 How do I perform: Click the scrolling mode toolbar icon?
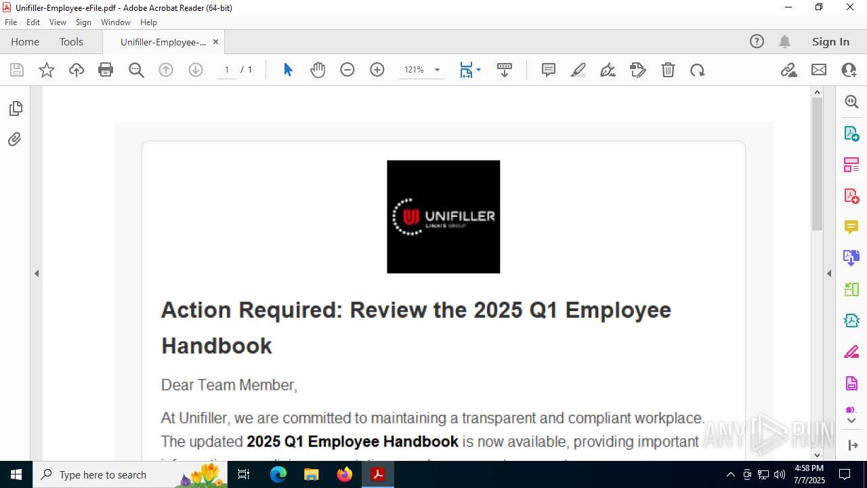[x=505, y=70]
